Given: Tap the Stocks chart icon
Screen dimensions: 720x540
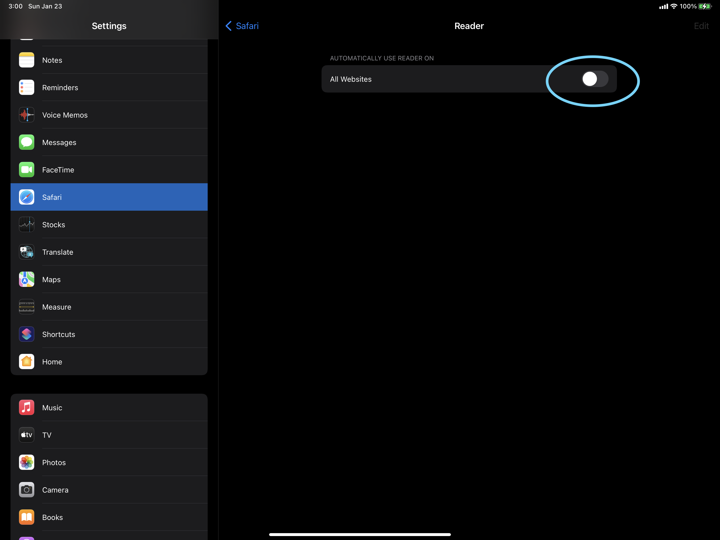Looking at the screenshot, I should pos(26,224).
